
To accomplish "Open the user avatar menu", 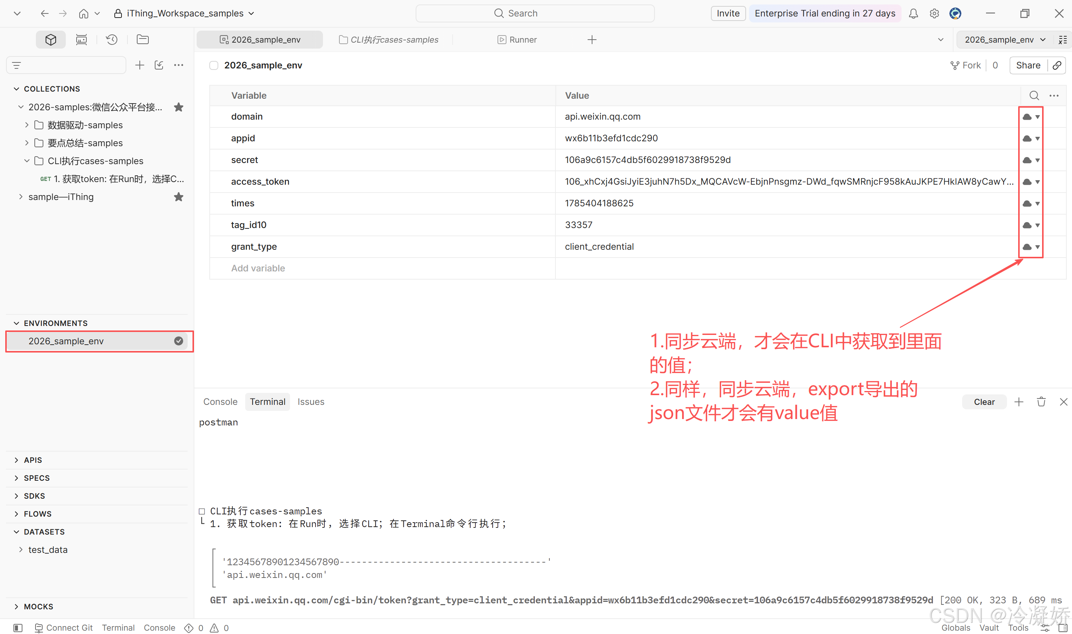I will (955, 14).
